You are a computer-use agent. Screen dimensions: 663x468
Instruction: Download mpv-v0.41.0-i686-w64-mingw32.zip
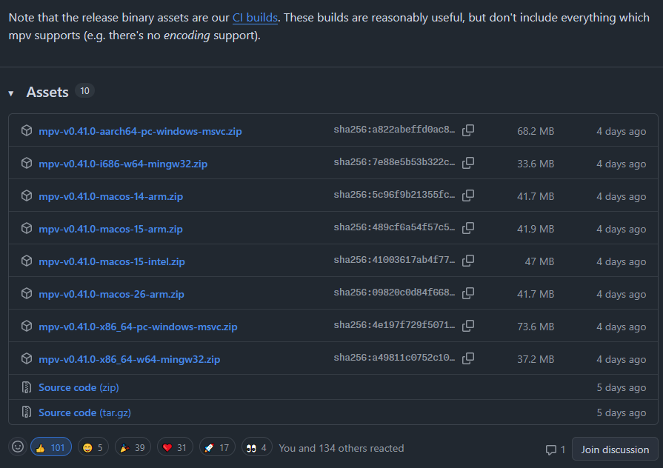(x=123, y=164)
